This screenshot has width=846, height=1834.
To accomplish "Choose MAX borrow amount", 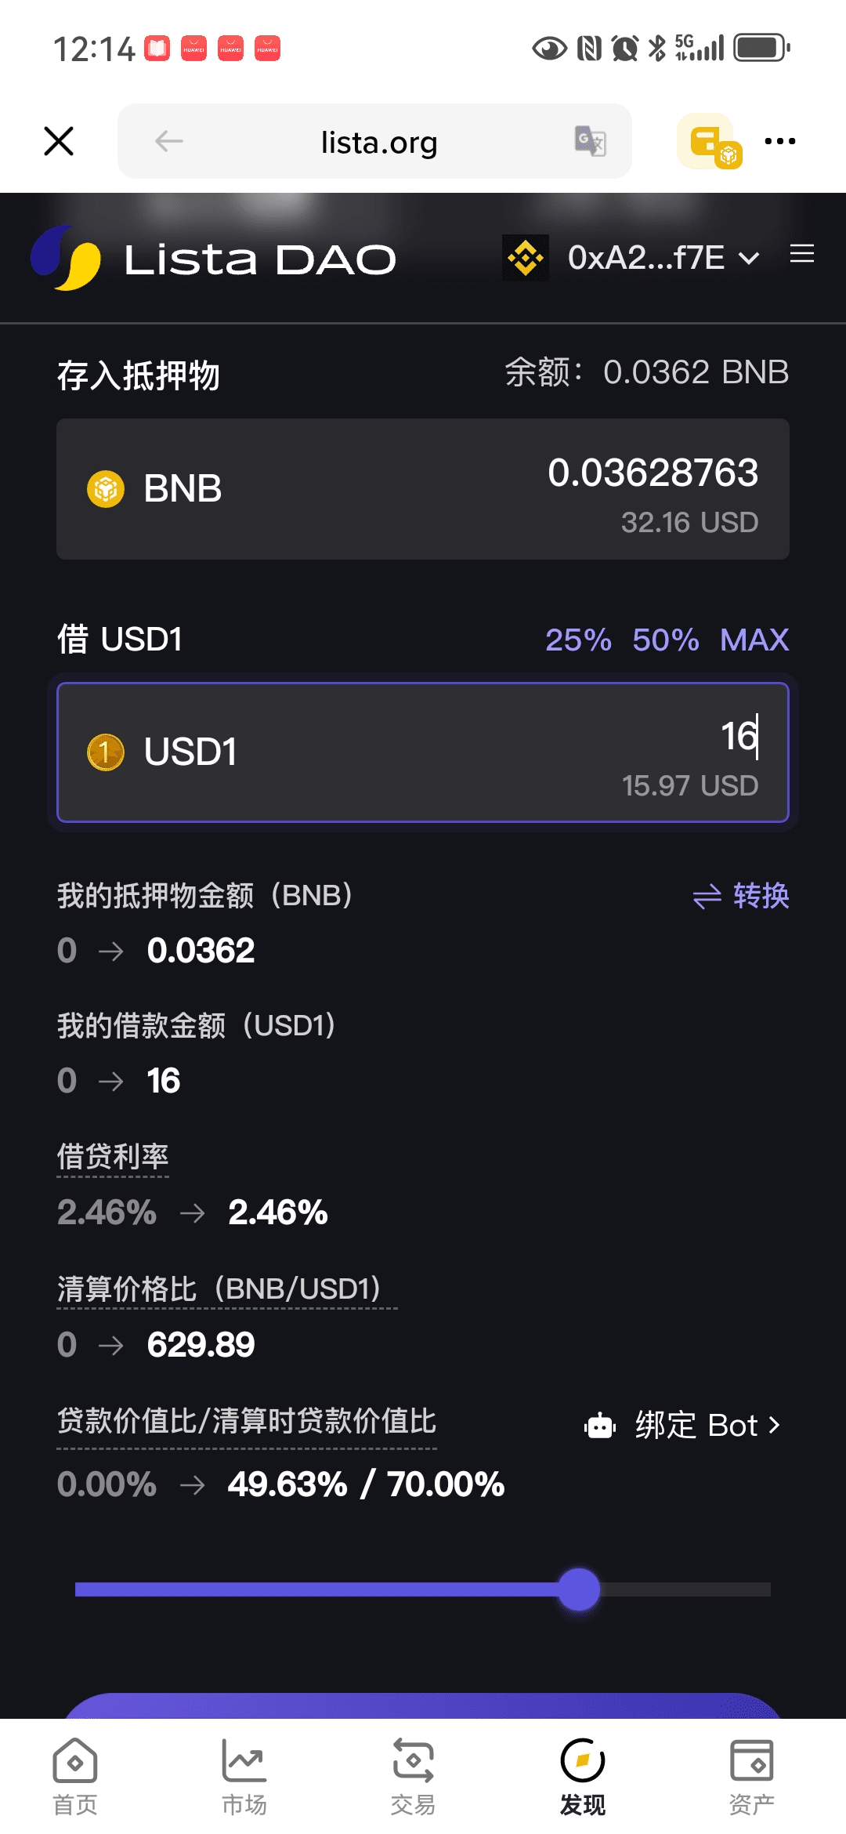I will [x=754, y=640].
